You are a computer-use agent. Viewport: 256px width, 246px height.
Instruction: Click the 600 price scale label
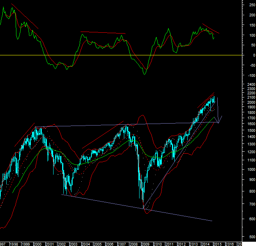[252, 219]
